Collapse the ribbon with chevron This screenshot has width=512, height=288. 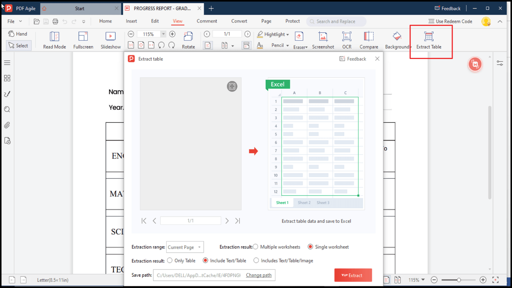(500, 21)
